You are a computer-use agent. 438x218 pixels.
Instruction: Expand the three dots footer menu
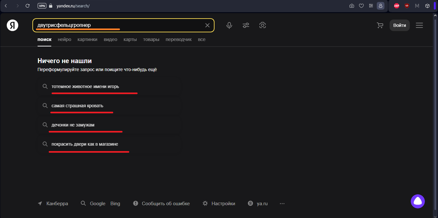282,204
